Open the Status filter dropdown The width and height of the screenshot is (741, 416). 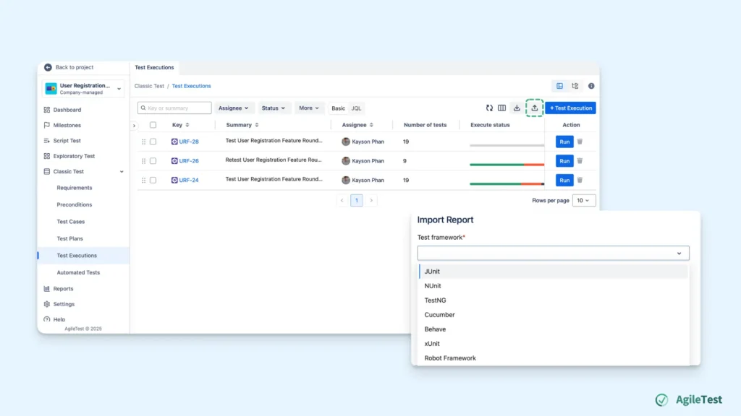(x=274, y=108)
